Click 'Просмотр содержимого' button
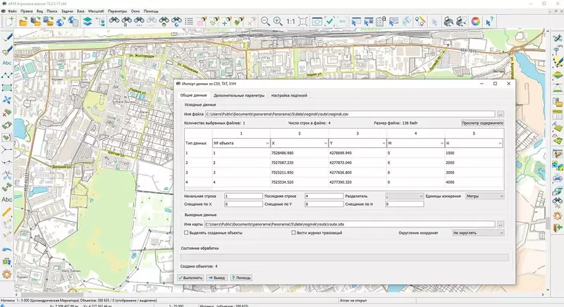Image resolution: width=564 pixels, height=307 pixels. 482,123
